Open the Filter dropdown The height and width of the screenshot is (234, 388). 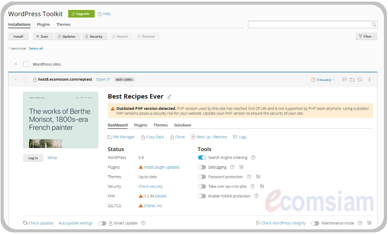366,36
